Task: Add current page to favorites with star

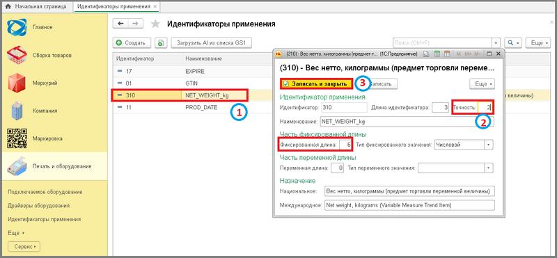Action: [155, 24]
